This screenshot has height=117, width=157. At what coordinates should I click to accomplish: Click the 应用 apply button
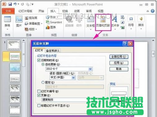[x=119, y=63]
